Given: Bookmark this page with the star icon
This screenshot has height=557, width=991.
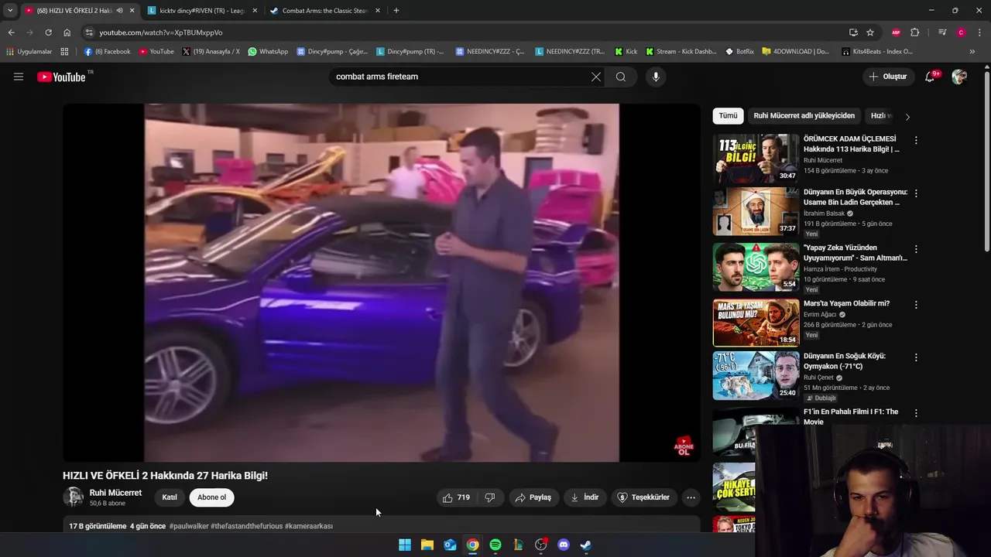Looking at the screenshot, I should click(870, 32).
